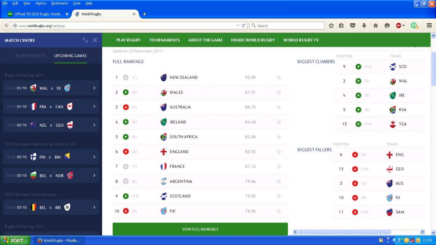
Task: Open the Bookmarks menu
Action: (60, 3)
